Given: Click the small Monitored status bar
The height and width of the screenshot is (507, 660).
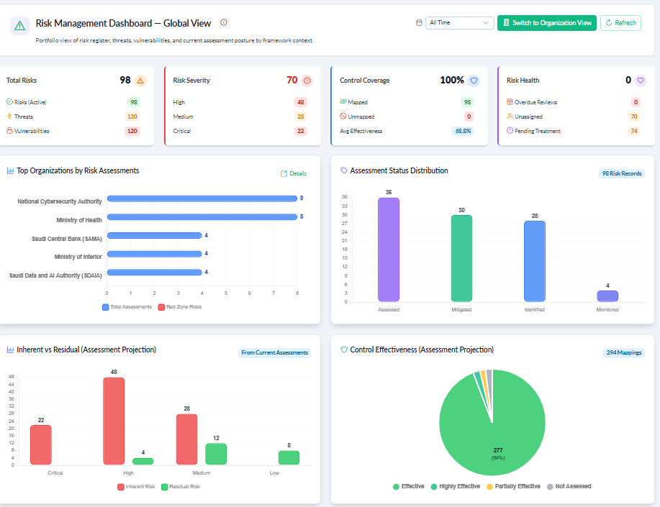Looking at the screenshot, I should coord(607,296).
